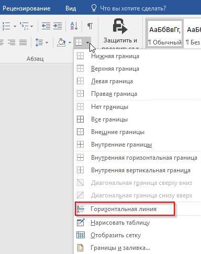Open the Вид ribbon tab
The image size is (201, 254).
tap(71, 8)
